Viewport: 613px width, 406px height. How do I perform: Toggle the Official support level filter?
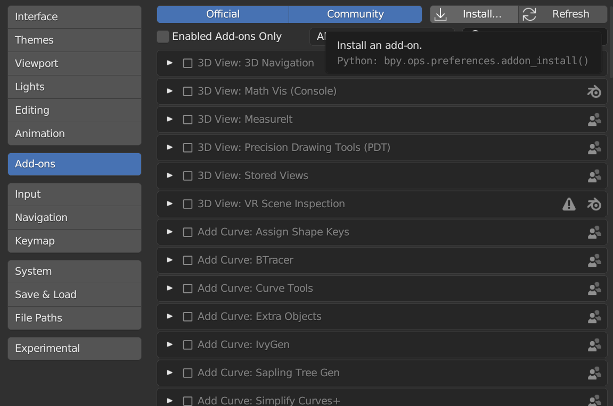click(223, 14)
